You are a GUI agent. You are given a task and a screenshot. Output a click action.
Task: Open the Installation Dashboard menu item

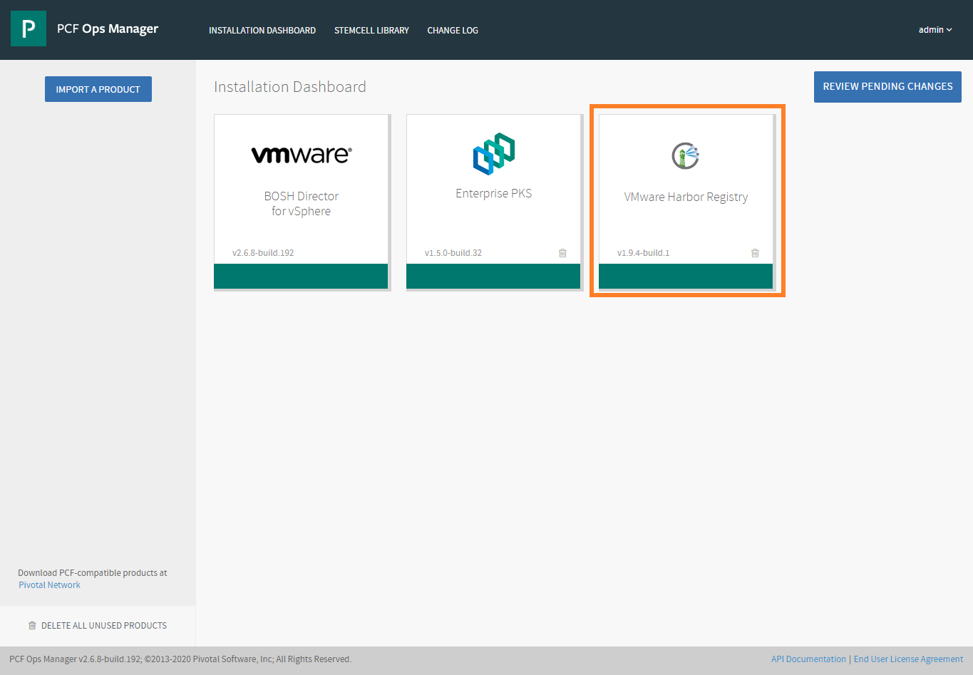click(x=262, y=31)
